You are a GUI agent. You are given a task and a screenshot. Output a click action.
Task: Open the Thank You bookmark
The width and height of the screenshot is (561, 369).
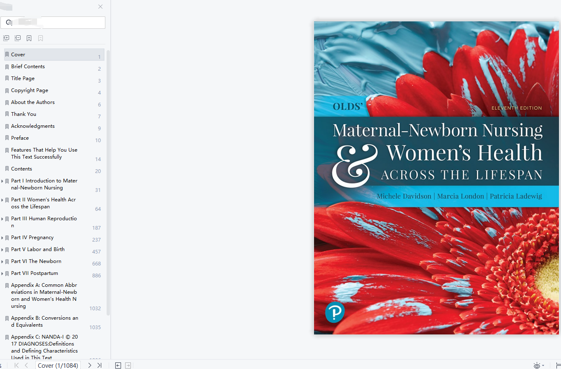click(23, 114)
